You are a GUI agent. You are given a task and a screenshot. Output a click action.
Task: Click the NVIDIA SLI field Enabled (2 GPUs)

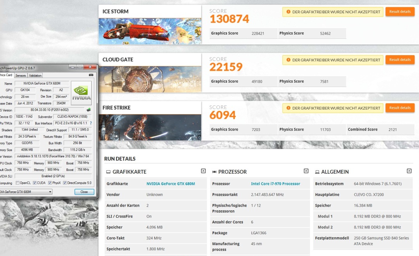[53, 176]
